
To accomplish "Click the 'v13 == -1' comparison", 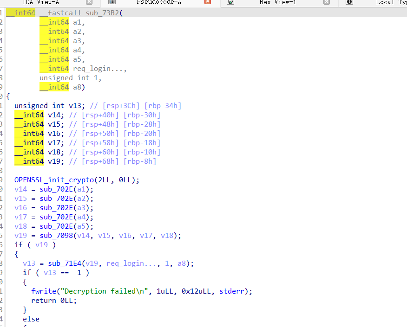I will click(x=62, y=273).
